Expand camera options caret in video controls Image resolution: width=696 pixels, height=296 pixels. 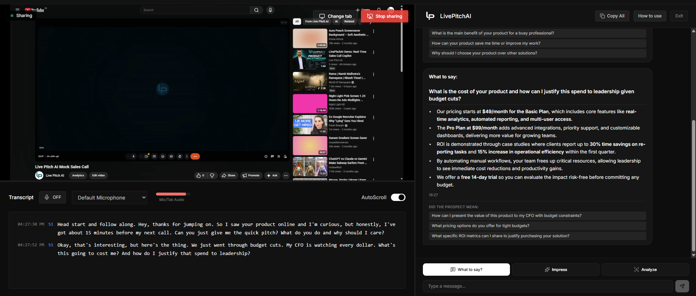pos(141,156)
